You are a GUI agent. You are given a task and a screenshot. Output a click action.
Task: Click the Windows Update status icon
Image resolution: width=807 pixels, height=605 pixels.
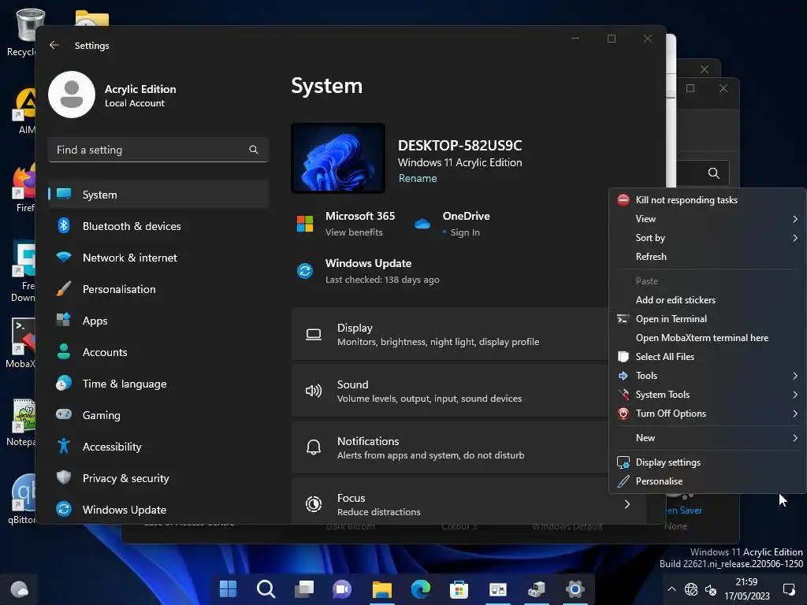click(x=305, y=270)
